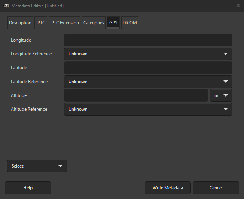Click the GPS tab
Screen dimensions: 244x199
tap(113, 23)
